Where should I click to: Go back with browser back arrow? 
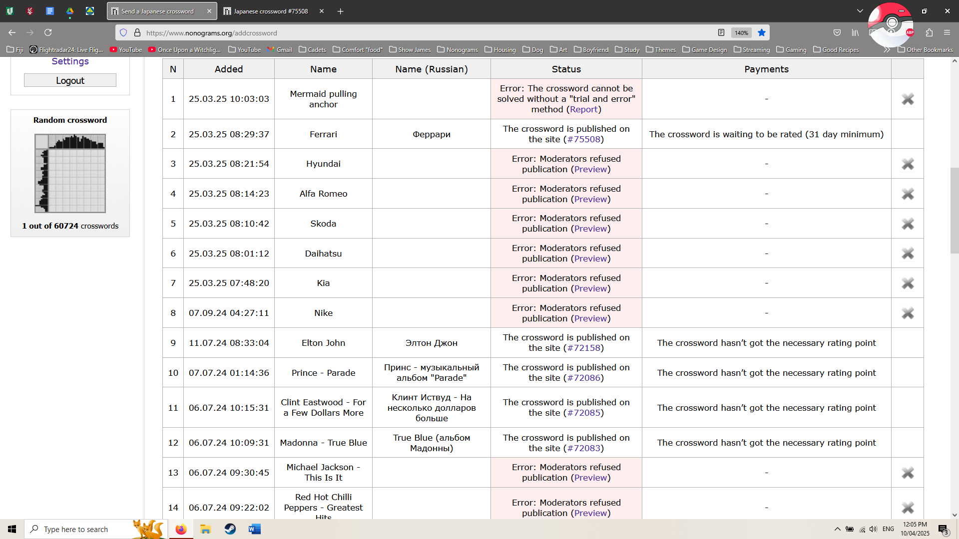pyautogui.click(x=12, y=32)
